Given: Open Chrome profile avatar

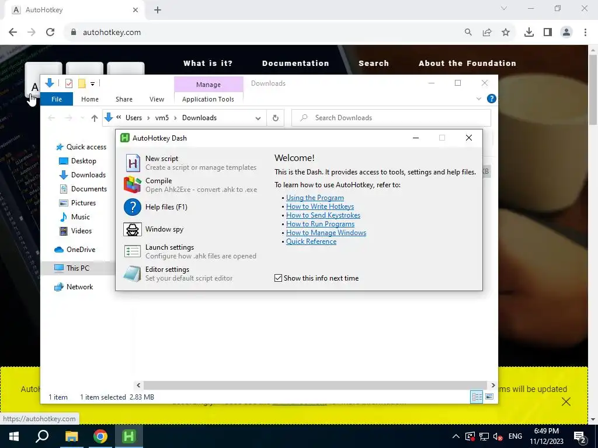Looking at the screenshot, I should pyautogui.click(x=566, y=33).
